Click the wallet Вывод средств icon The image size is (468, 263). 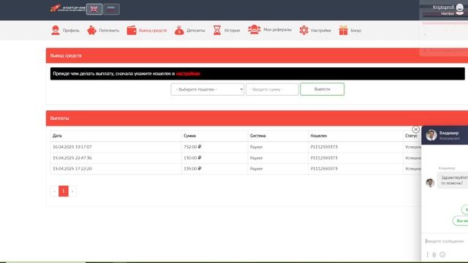coord(132,30)
